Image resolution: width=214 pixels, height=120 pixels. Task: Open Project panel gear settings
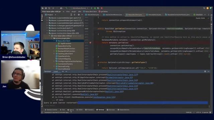[79, 15]
